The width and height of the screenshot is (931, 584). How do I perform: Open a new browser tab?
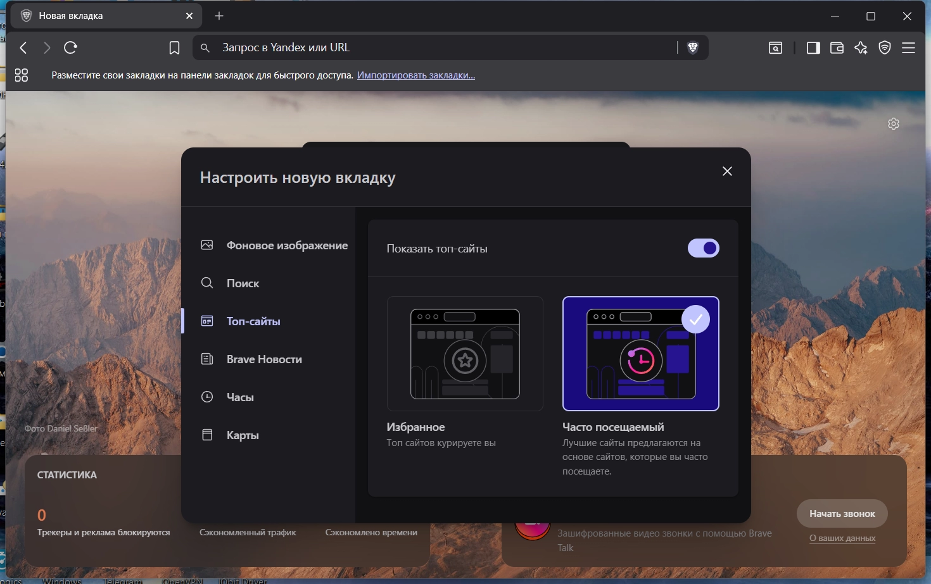219,16
